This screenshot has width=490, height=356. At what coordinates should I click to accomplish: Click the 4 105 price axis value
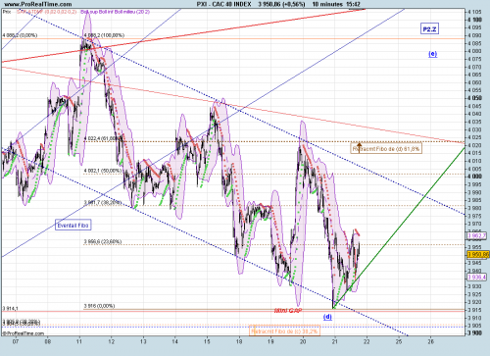pyautogui.click(x=474, y=12)
